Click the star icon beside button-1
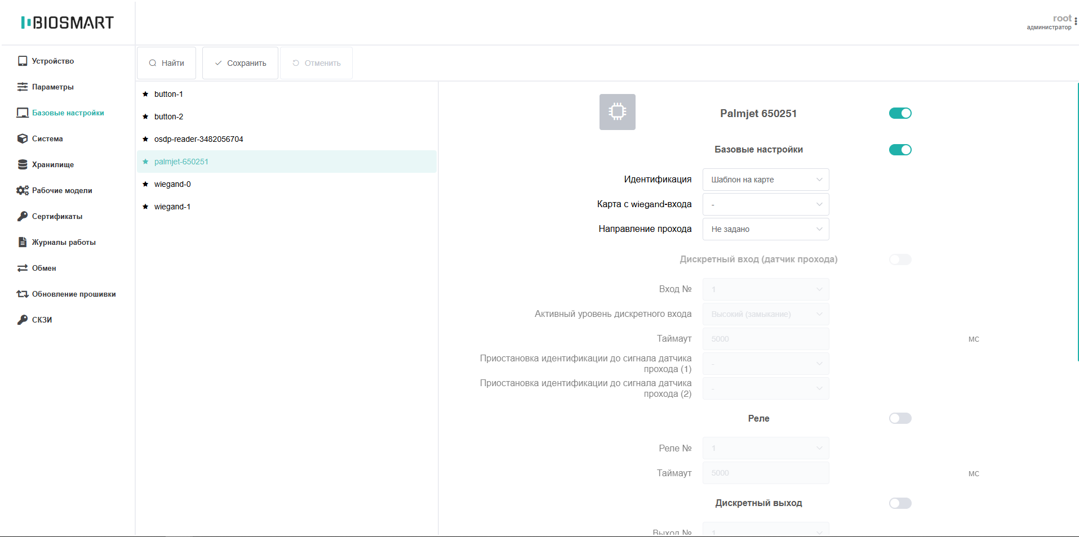1079x537 pixels. (145, 94)
